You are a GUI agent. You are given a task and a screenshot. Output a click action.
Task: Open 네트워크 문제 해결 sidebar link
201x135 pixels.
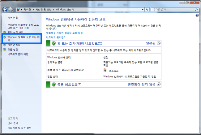pos(18,54)
